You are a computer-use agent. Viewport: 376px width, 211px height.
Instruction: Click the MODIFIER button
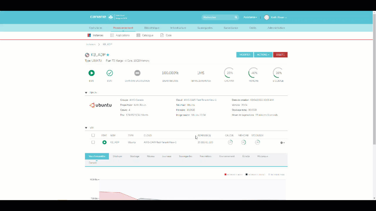(x=245, y=55)
